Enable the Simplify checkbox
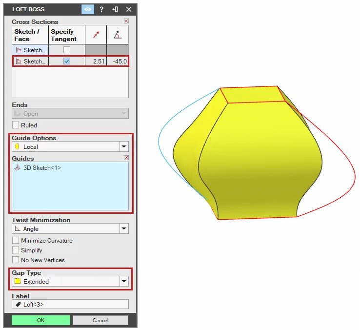360x330 pixels. click(x=16, y=250)
